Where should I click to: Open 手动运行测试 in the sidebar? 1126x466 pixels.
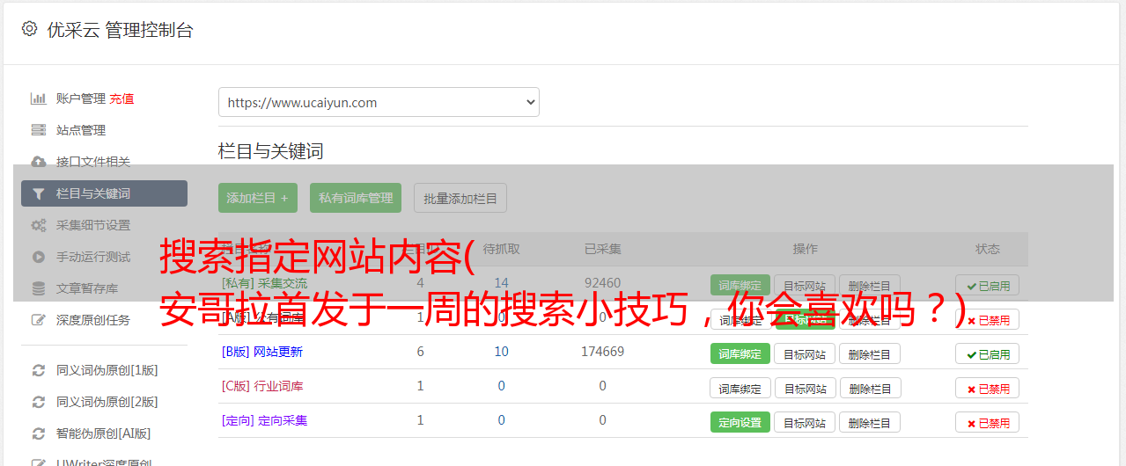(93, 257)
